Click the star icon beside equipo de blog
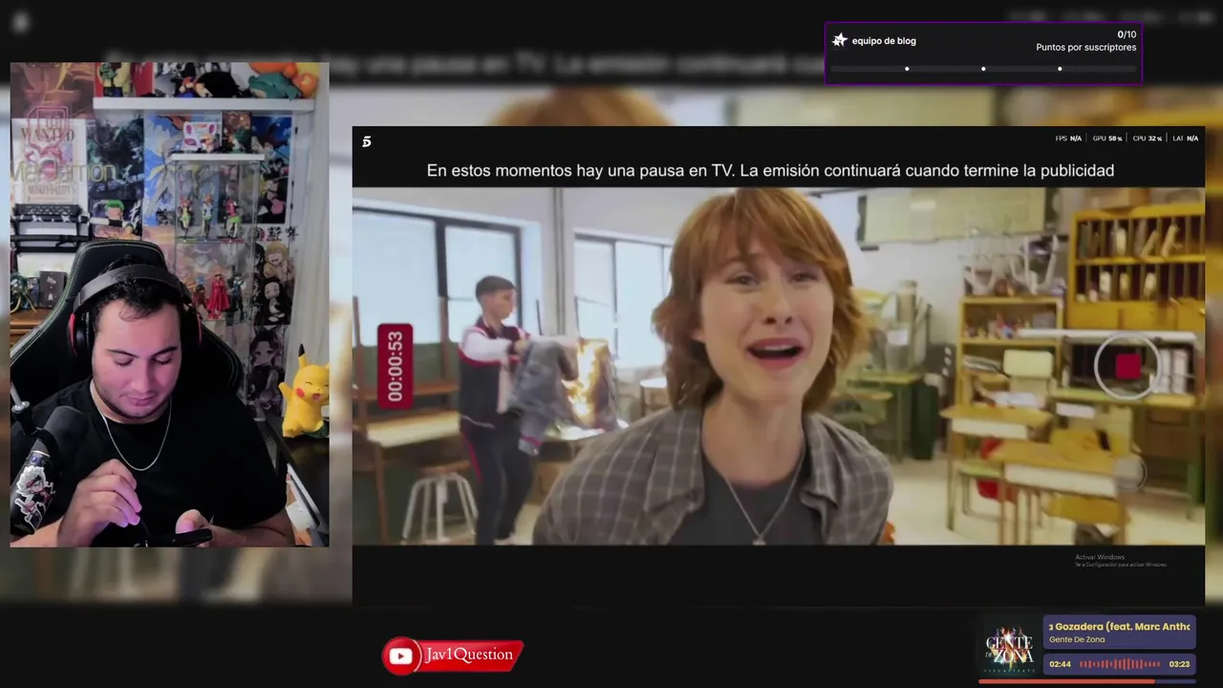 [x=840, y=40]
